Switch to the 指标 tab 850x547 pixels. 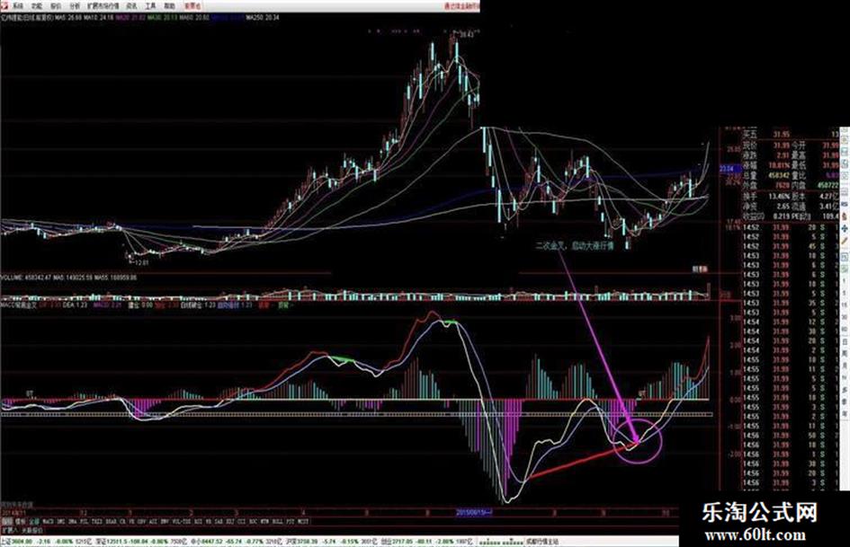7,521
